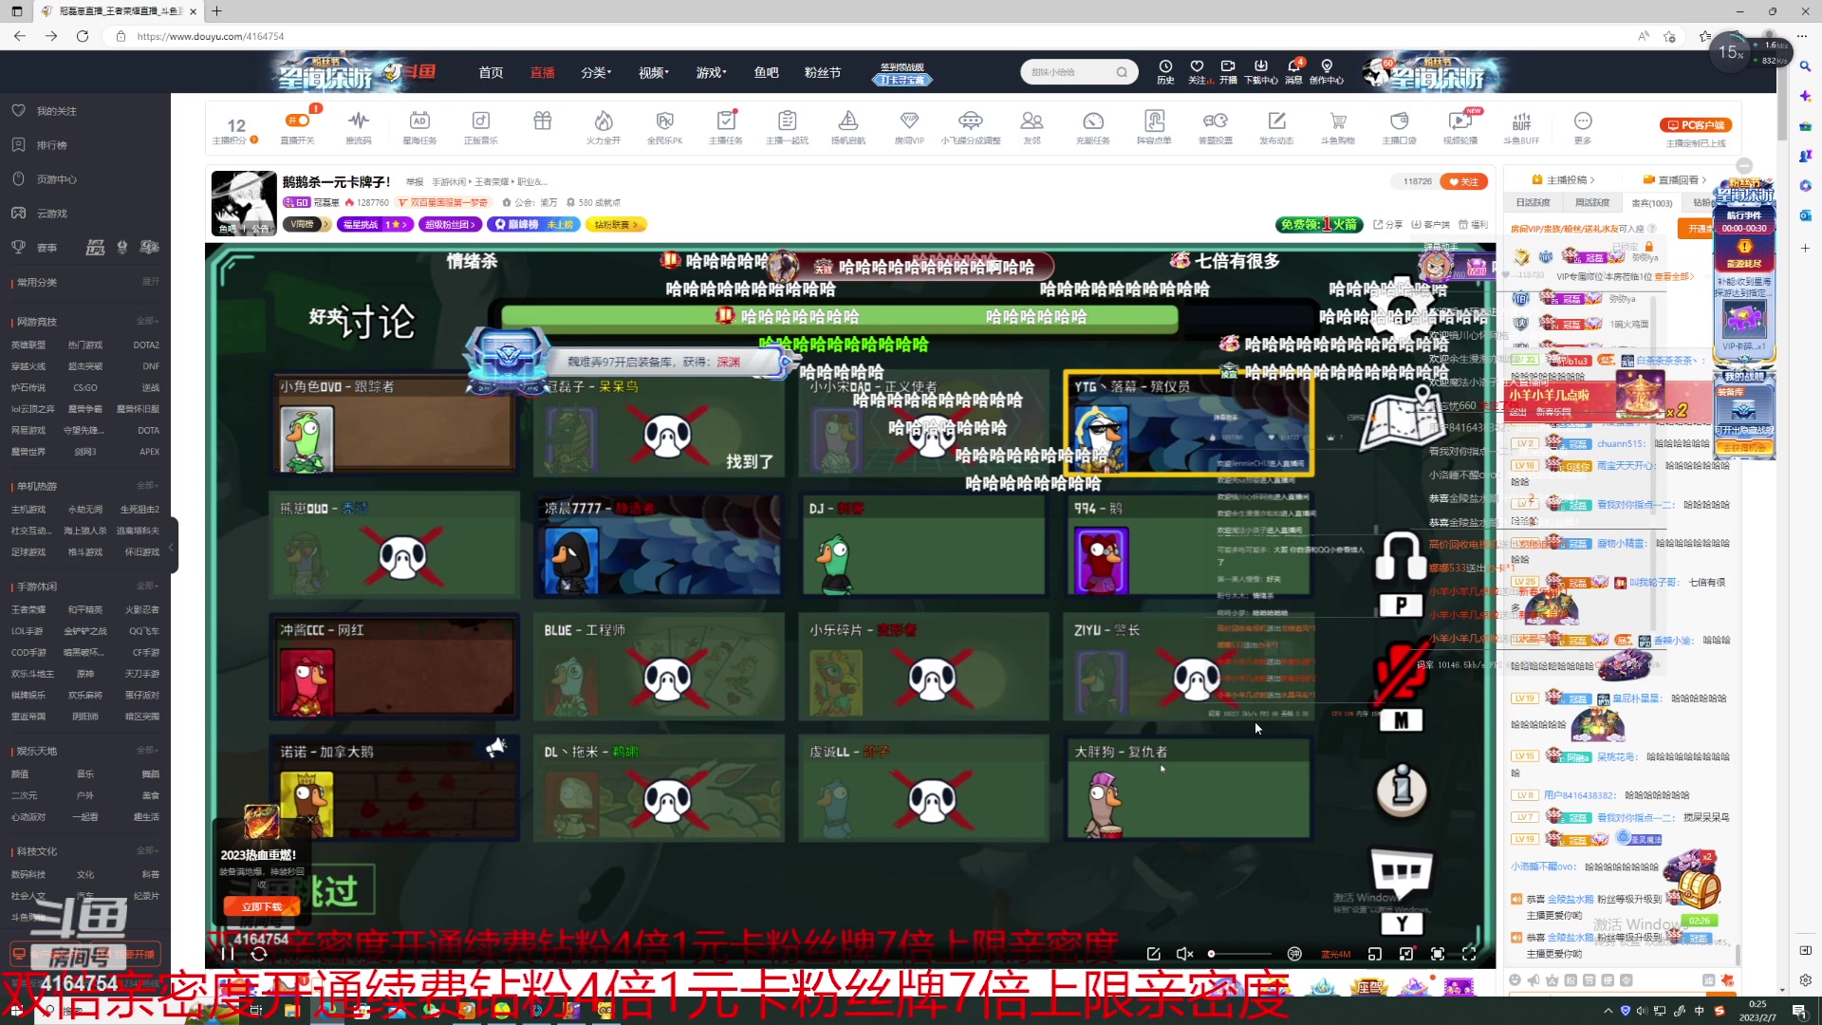Open 全民乐PK icon

coord(665,126)
